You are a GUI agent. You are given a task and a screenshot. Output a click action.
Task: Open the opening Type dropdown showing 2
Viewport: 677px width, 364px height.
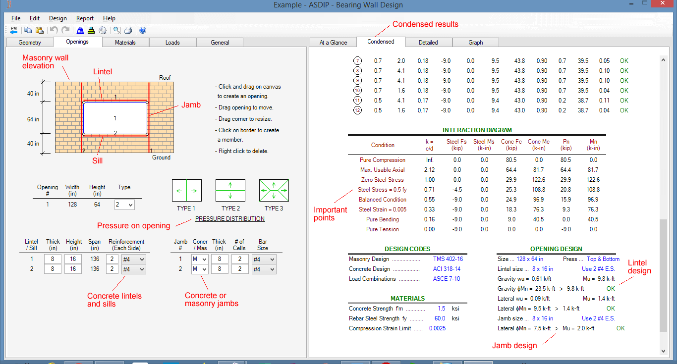point(124,205)
